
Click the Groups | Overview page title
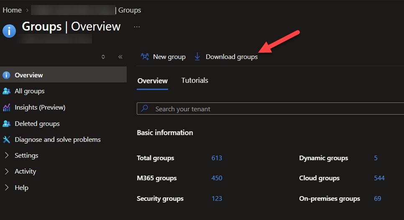(x=71, y=26)
